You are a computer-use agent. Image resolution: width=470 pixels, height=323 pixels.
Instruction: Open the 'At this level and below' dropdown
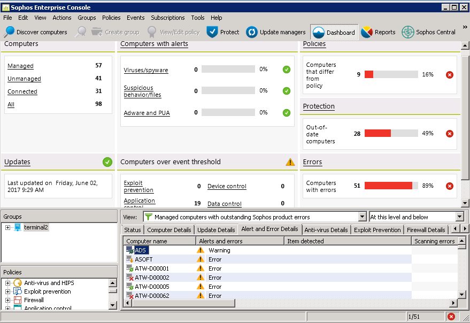coord(460,217)
